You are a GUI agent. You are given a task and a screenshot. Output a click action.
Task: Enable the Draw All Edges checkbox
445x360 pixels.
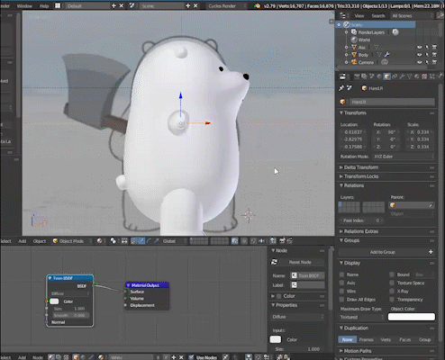pos(341,300)
